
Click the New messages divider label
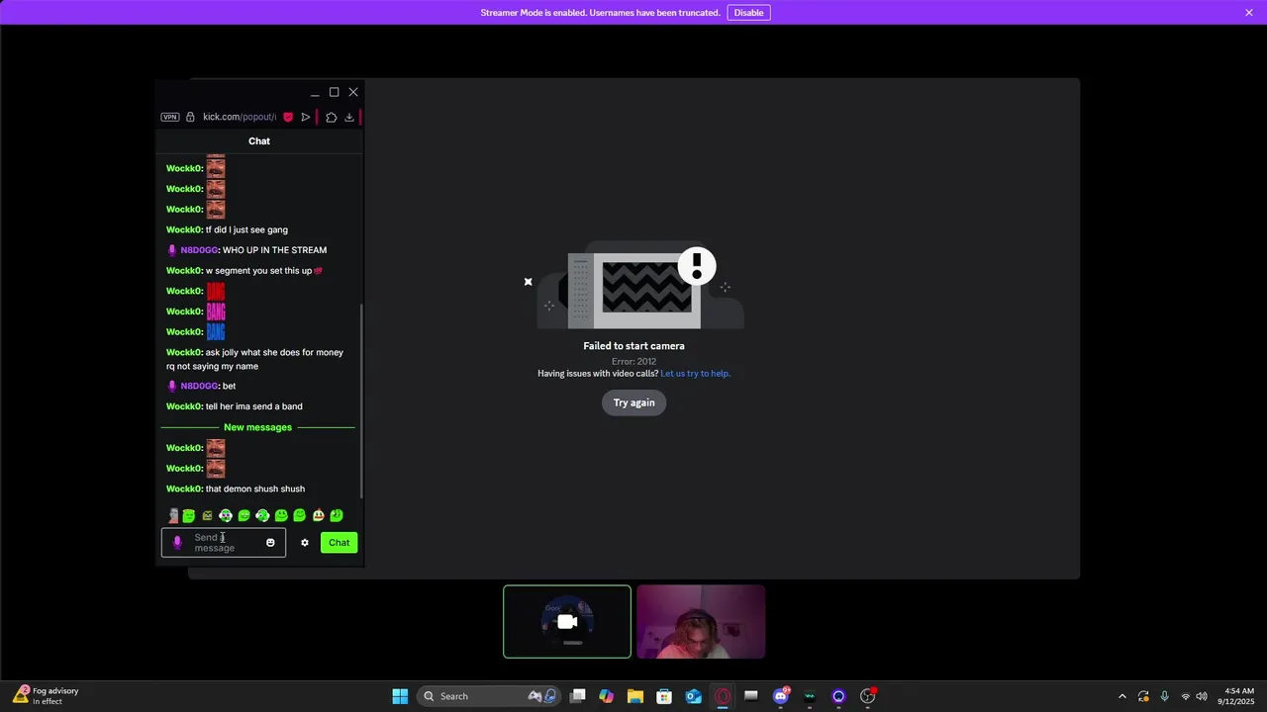pos(257,427)
